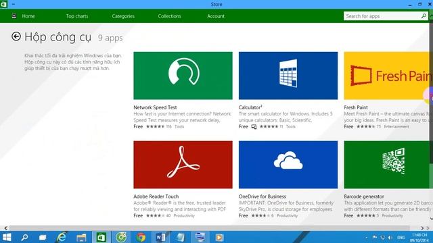Click the Productivity label under Adobe Reader Touch
This screenshot has width=433, height=243.
click(x=184, y=215)
